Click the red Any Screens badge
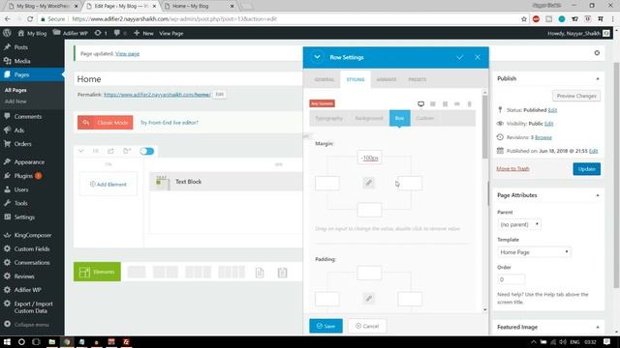 322,103
